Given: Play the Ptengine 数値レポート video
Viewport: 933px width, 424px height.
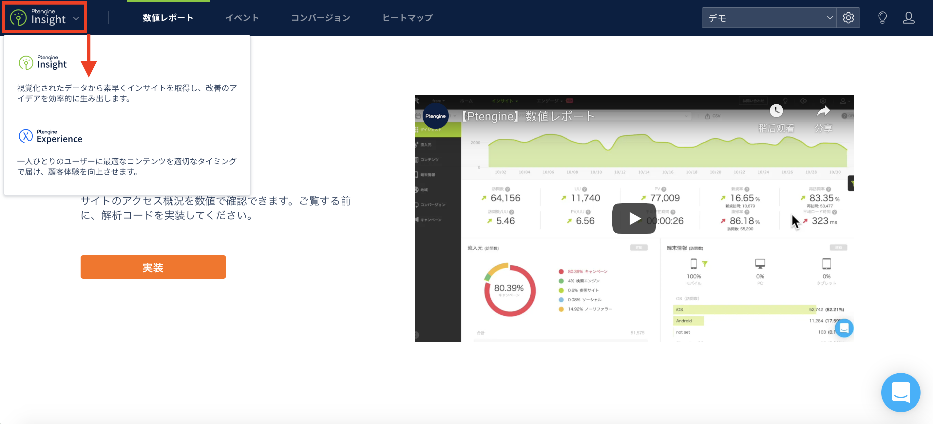Looking at the screenshot, I should click(634, 219).
